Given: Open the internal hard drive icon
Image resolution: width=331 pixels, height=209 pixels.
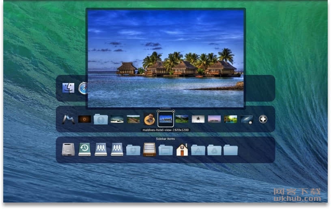Looking at the screenshot, I should pos(69,149).
